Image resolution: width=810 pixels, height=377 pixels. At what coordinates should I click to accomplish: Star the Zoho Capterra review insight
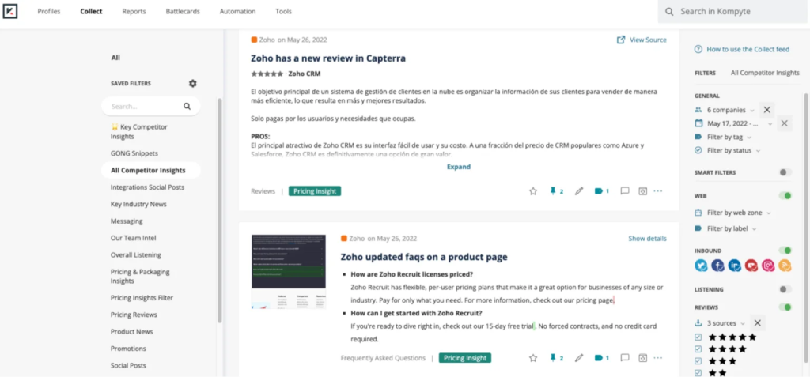[x=533, y=191]
